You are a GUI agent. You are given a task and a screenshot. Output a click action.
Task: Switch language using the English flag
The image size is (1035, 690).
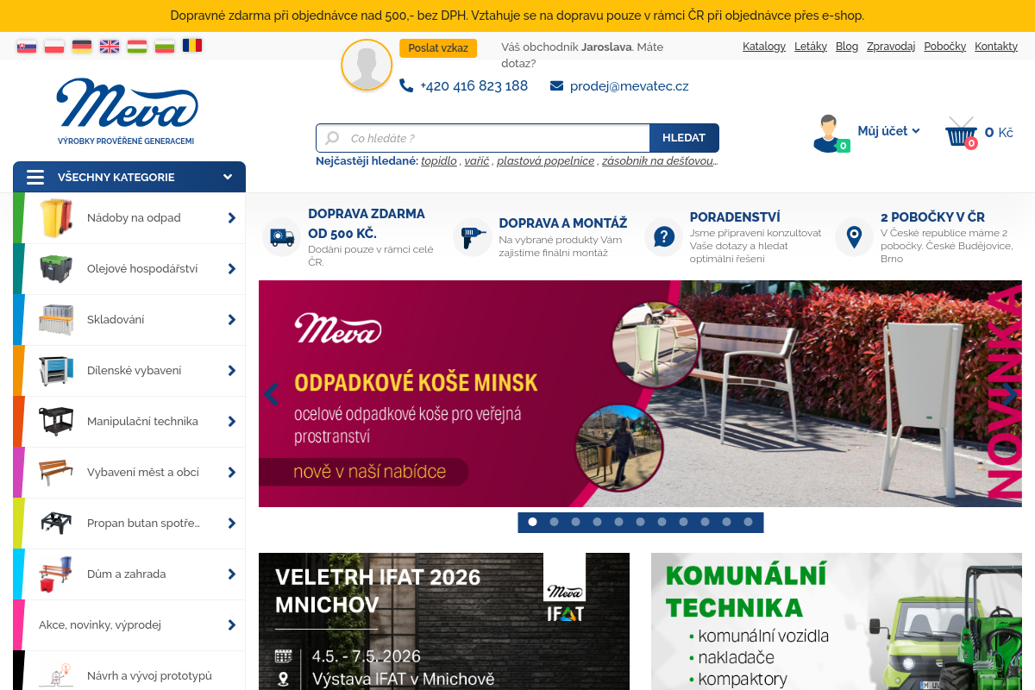point(110,47)
